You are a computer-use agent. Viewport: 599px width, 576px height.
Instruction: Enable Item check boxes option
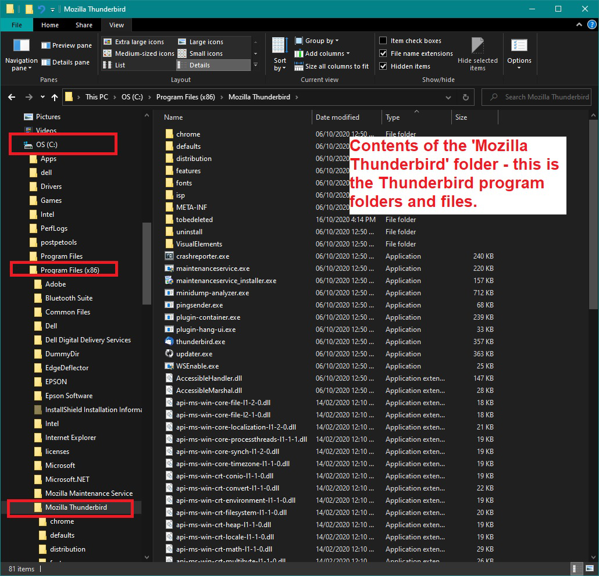tap(383, 41)
